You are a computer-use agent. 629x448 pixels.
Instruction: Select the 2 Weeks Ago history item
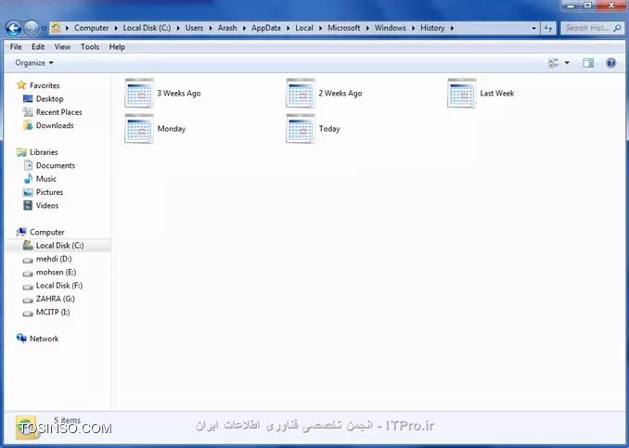(324, 93)
